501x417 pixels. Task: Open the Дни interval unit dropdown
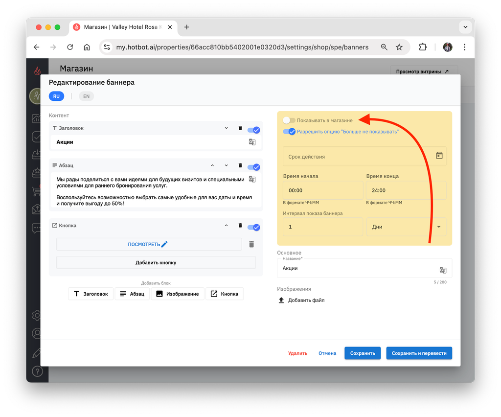406,227
